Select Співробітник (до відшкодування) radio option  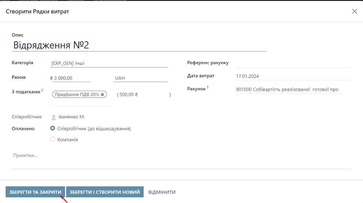coord(53,128)
